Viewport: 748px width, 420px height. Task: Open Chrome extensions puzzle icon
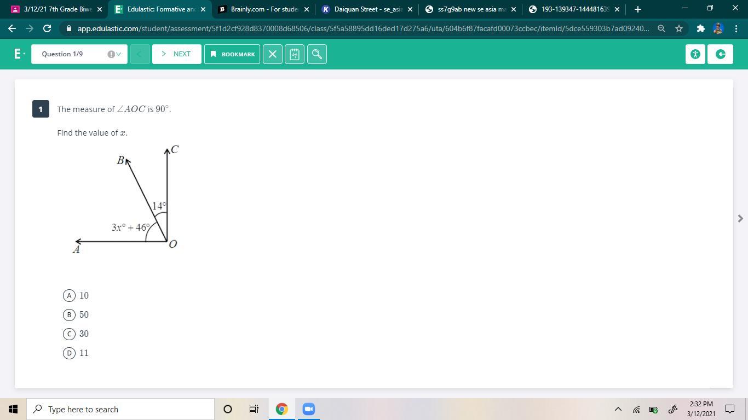click(700, 28)
